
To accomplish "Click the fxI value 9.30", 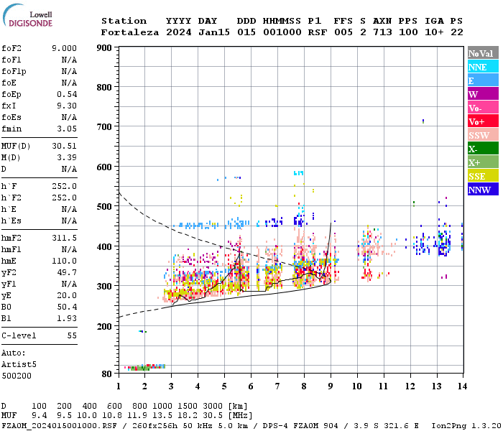I will pos(67,106).
